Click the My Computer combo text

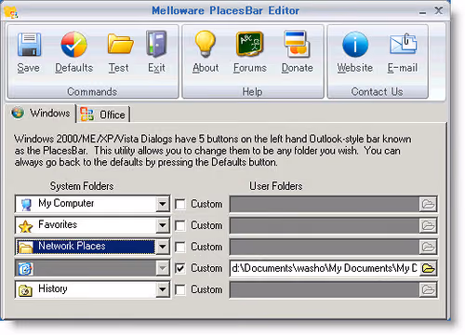[x=66, y=203]
